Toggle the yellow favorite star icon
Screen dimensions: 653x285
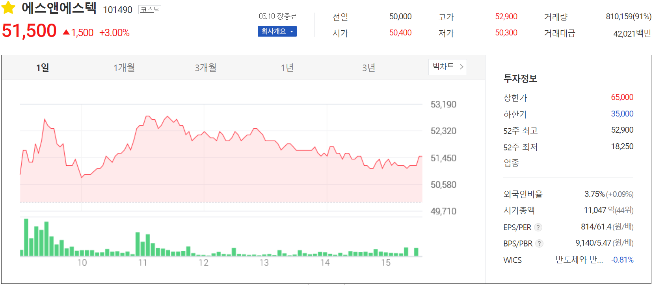tap(8, 7)
